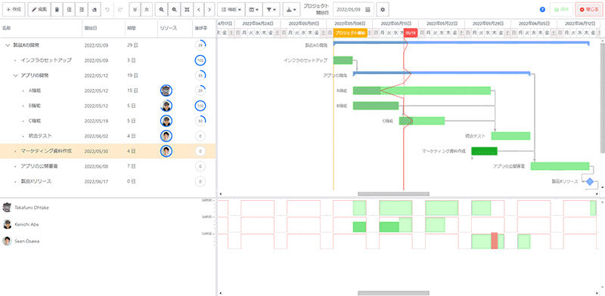Open the columns dropdown in toolbar
605x296 pixels.
tap(253, 9)
